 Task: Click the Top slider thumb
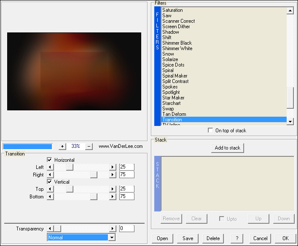pos(70,189)
